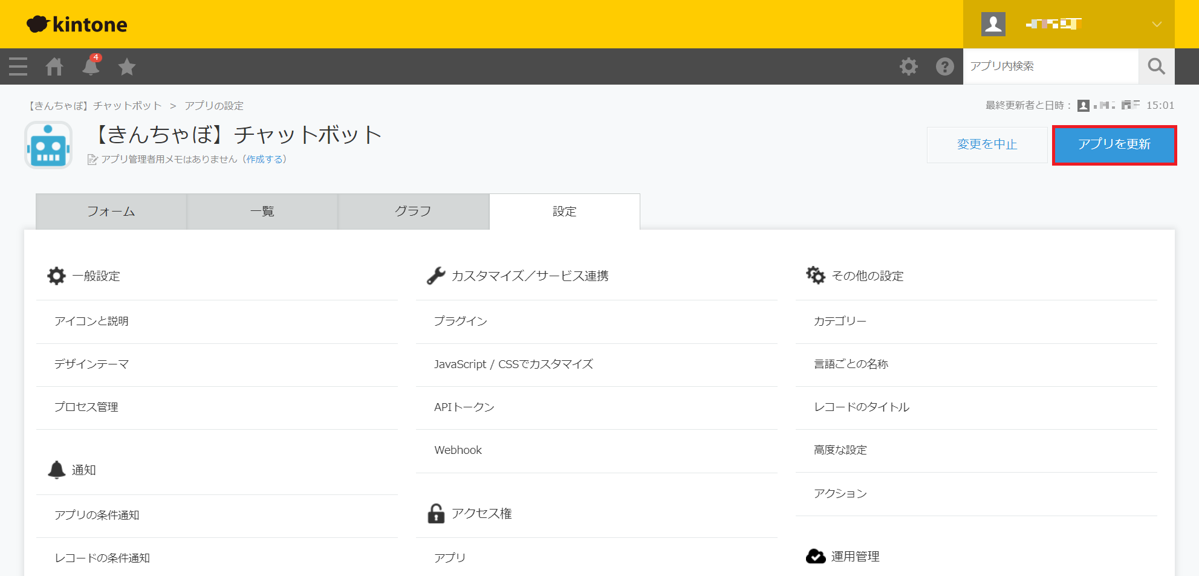Click the 作成する memo link

264,160
